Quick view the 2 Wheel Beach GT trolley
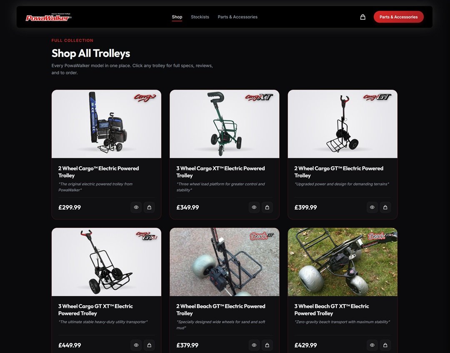 (254, 345)
